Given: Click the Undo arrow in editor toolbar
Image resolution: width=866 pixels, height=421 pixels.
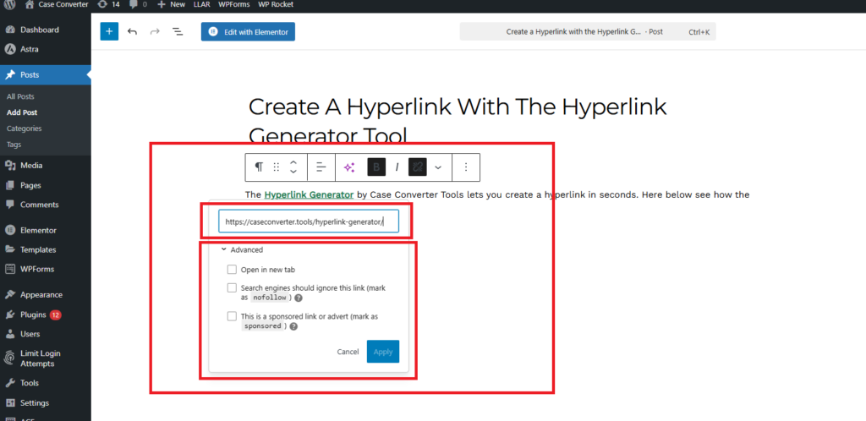Looking at the screenshot, I should 132,31.
